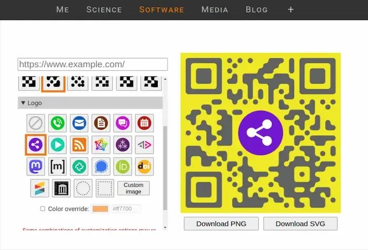368x250 pixels.
Task: Select the highlighted rounded blob module style
Action: pyautogui.click(x=53, y=84)
